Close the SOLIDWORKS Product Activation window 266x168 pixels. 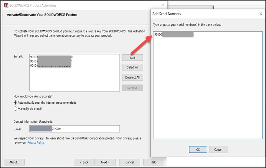click(x=163, y=6)
